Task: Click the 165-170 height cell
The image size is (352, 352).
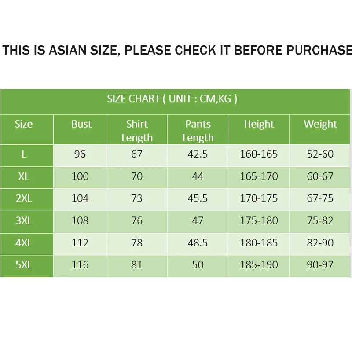Action: click(x=259, y=176)
